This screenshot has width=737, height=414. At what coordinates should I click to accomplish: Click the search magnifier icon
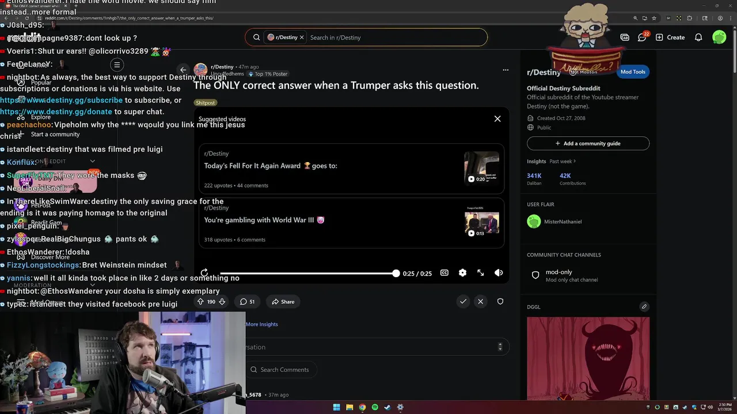[256, 37]
